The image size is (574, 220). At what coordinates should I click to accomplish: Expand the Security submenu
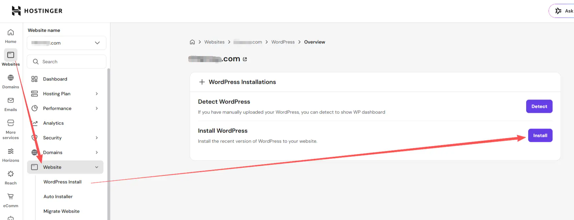click(x=97, y=138)
